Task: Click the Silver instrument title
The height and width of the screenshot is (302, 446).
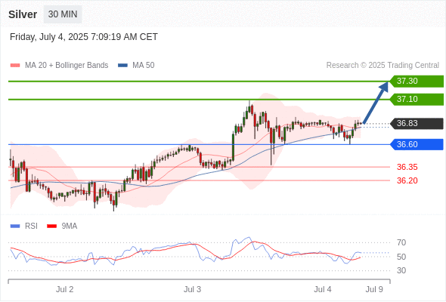Action: [x=23, y=14]
